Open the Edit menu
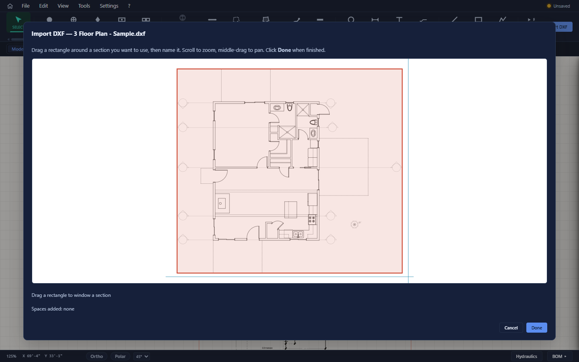This screenshot has height=362, width=579. pyautogui.click(x=43, y=6)
